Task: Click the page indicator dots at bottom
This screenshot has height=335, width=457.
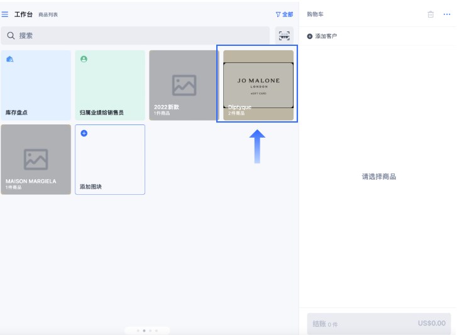Action: point(147,330)
